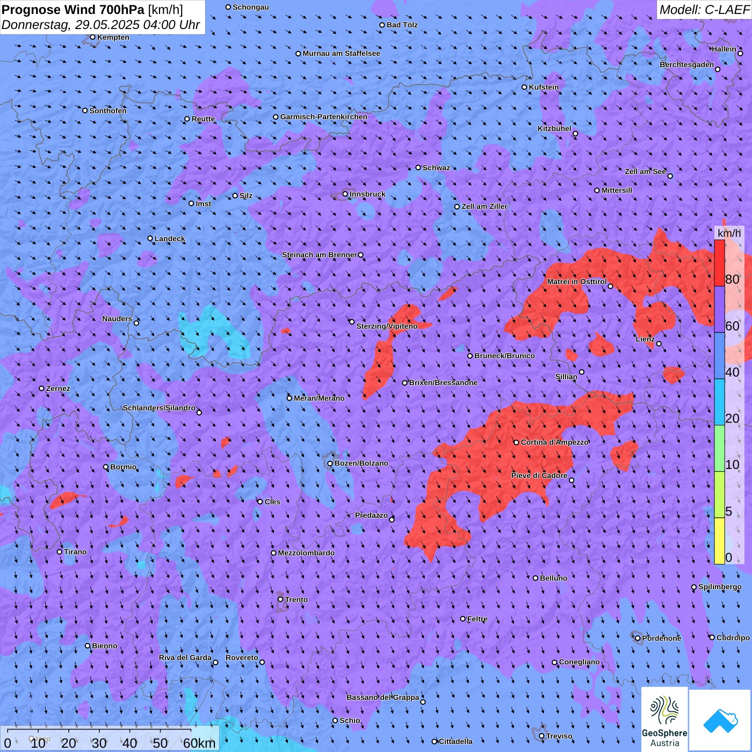Screen dimensions: 752x752
Task: Click the purple 60 km/h legend swatch
Action: tap(719, 309)
